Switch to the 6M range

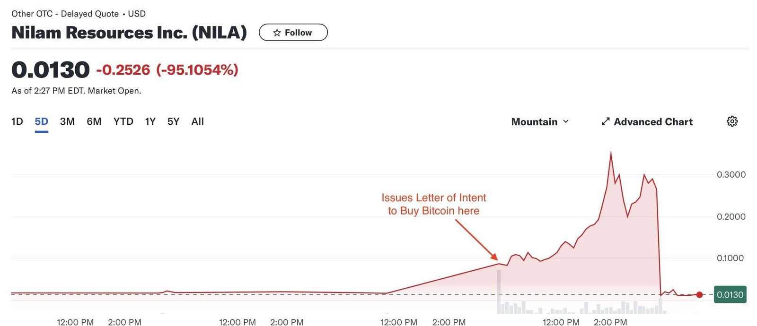point(94,121)
